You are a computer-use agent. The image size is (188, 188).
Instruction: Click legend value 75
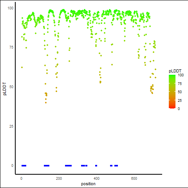point(180,84)
